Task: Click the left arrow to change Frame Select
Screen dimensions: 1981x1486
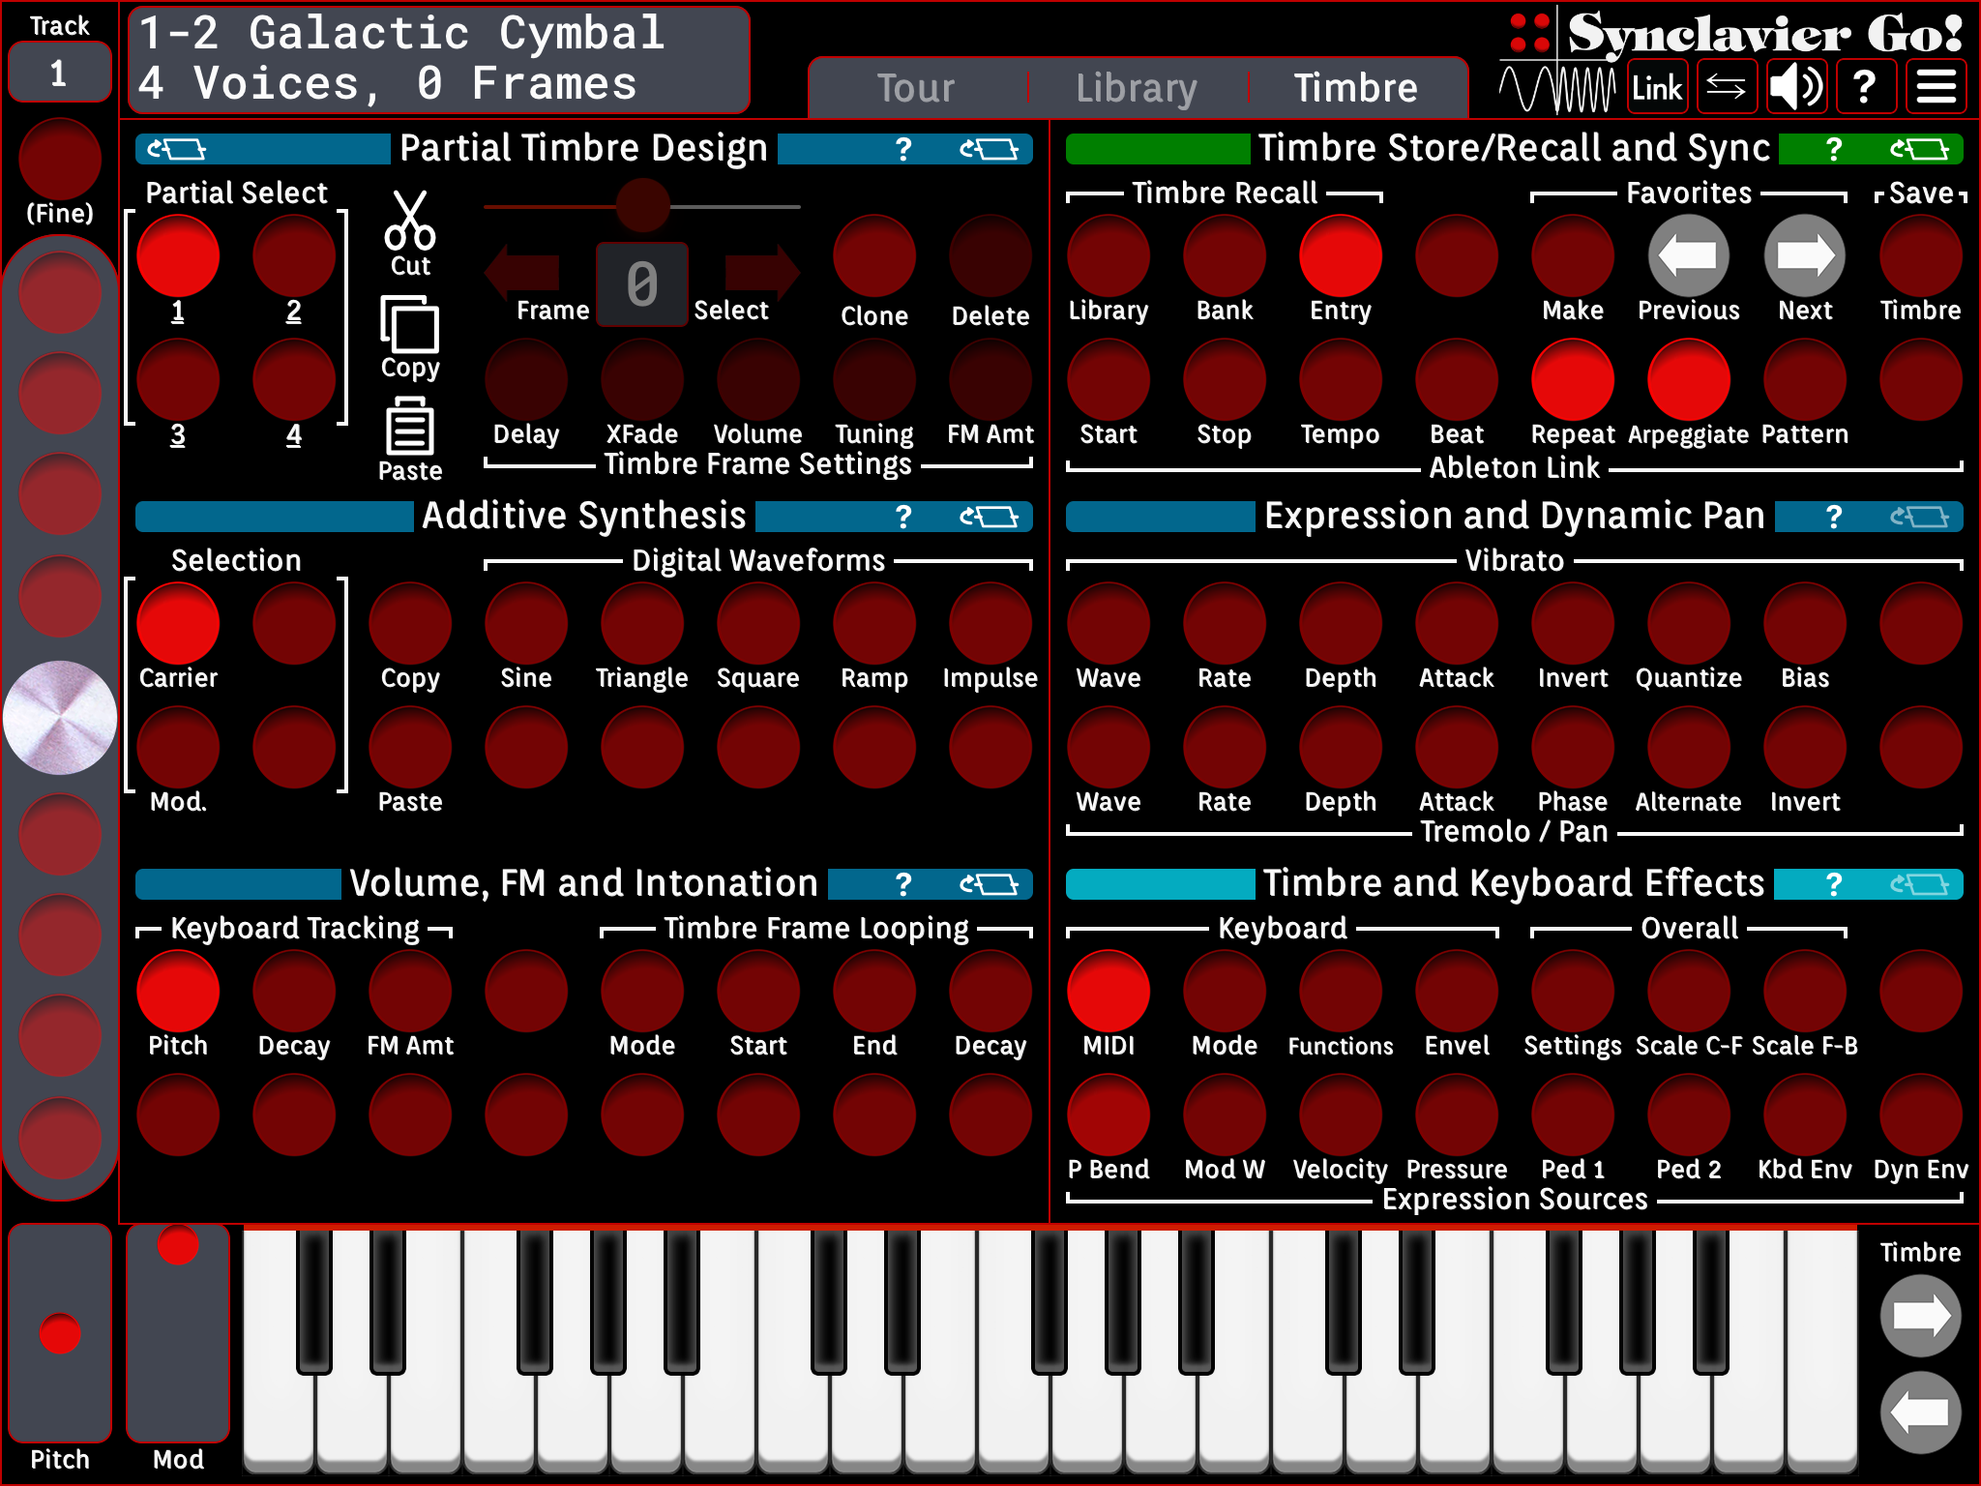Action: click(x=522, y=273)
